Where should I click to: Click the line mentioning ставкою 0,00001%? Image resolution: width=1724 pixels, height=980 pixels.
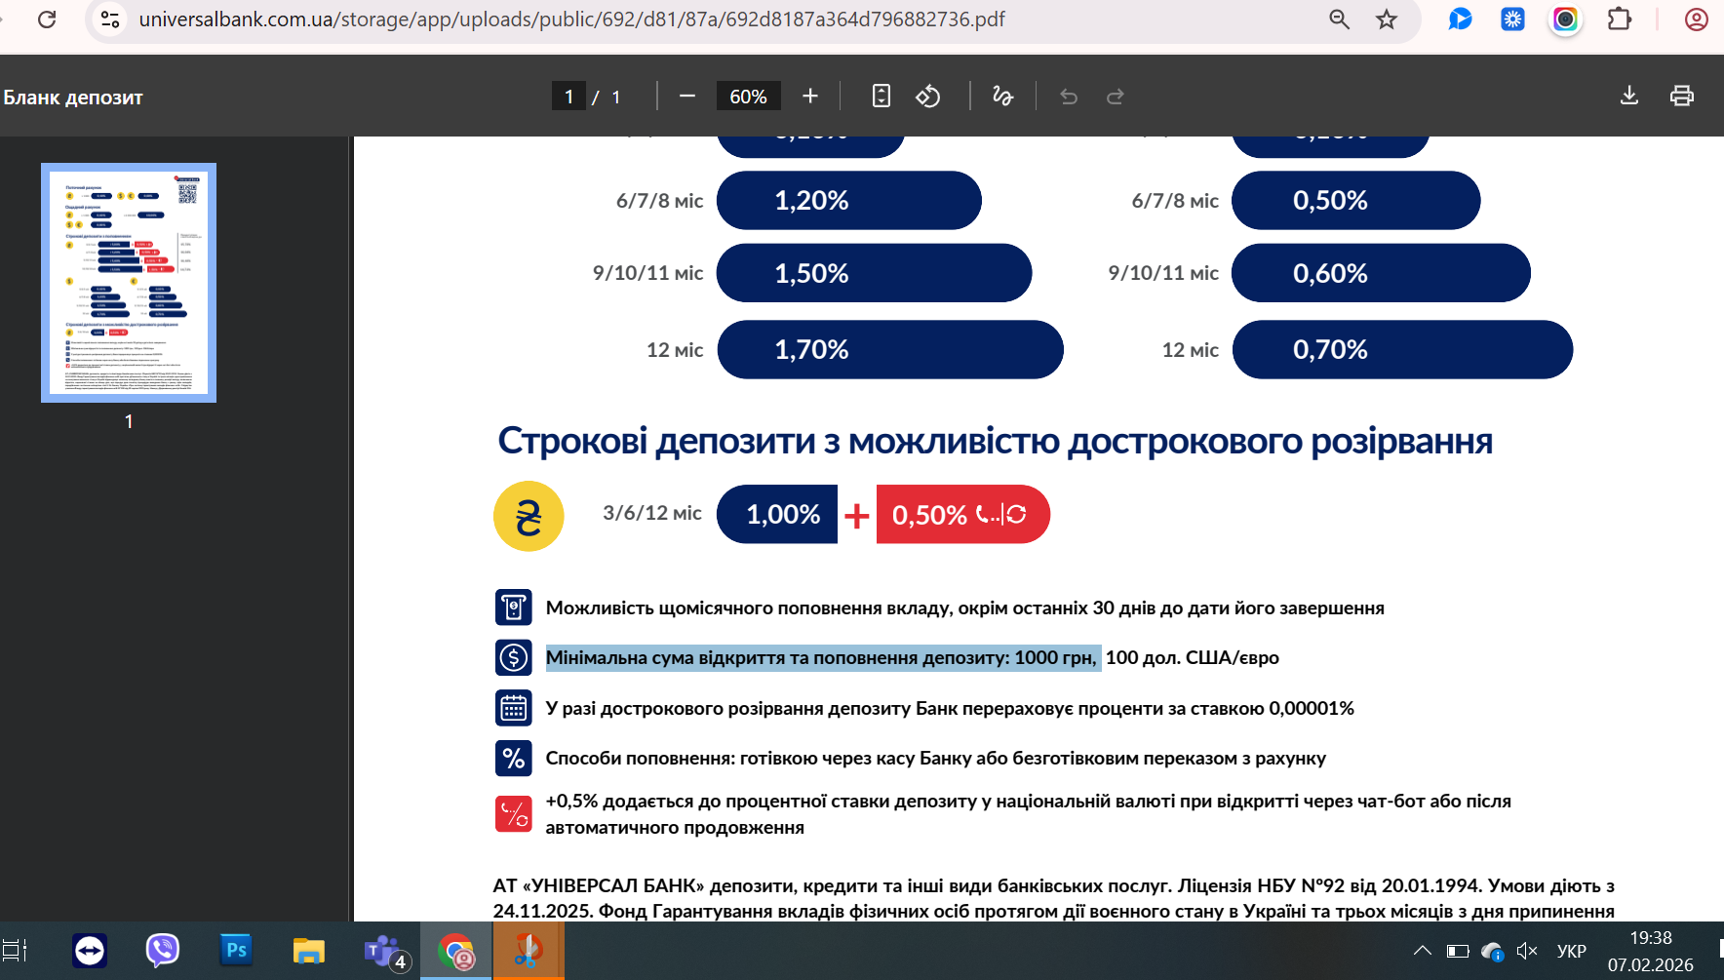pyautogui.click(x=950, y=709)
